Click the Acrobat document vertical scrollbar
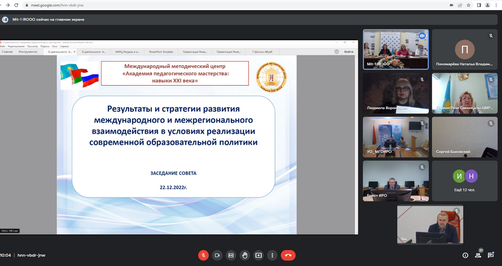This screenshot has width=502, height=266. tap(356, 145)
